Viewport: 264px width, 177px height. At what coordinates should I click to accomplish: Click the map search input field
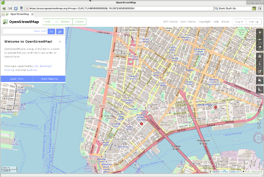[25, 31]
